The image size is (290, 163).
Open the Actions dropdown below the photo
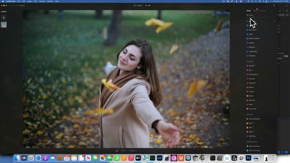pos(133,151)
